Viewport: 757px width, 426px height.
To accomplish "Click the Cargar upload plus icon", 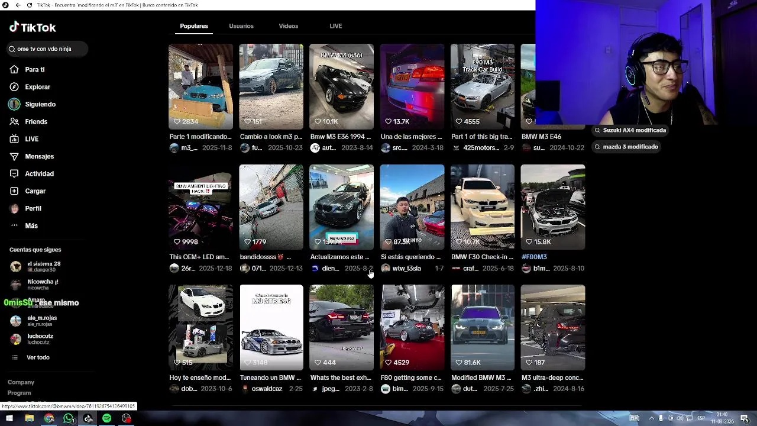I will pos(14,191).
